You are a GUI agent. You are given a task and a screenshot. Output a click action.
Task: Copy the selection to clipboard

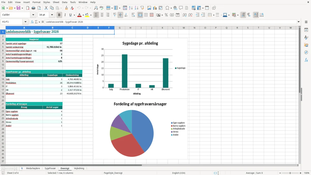[52, 8]
